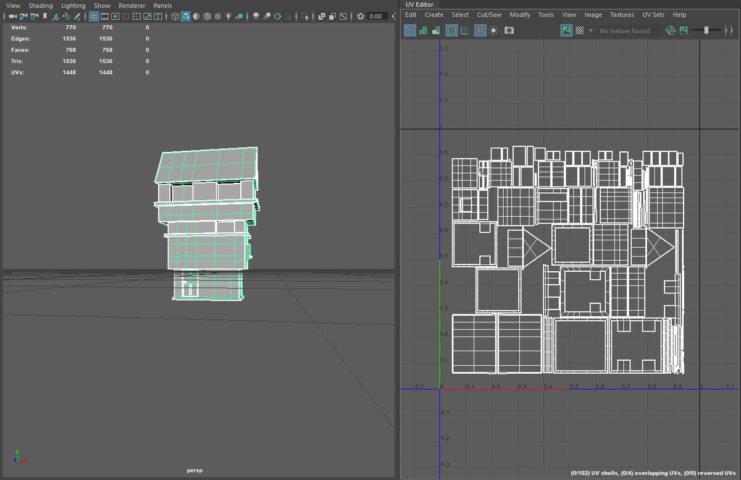Open the texture dropdown arrow

(591, 30)
